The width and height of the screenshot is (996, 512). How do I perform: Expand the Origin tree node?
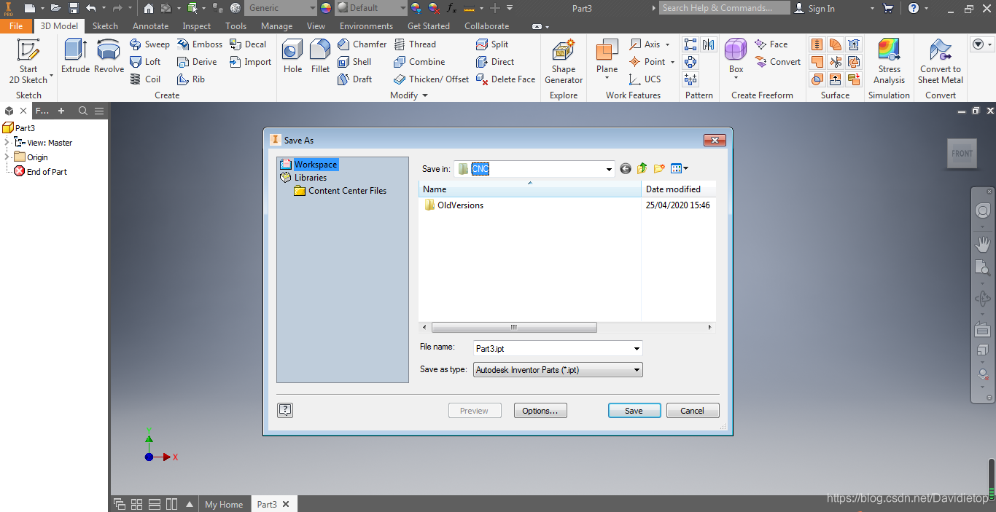pyautogui.click(x=7, y=157)
